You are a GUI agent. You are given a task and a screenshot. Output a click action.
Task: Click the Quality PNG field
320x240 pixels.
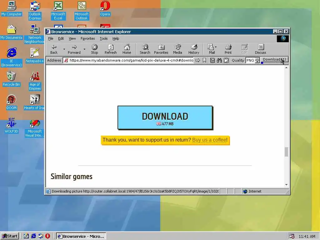[250, 60]
